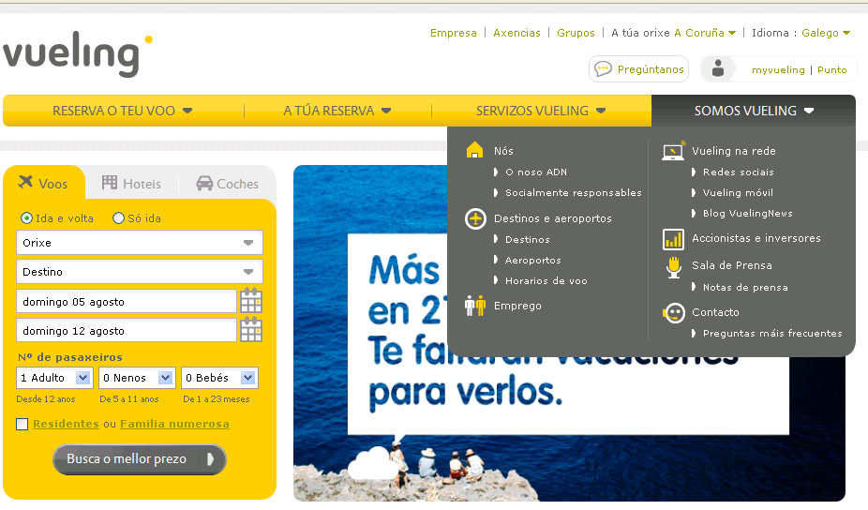
Task: Click the Hoteis building icon
Action: pos(110,182)
